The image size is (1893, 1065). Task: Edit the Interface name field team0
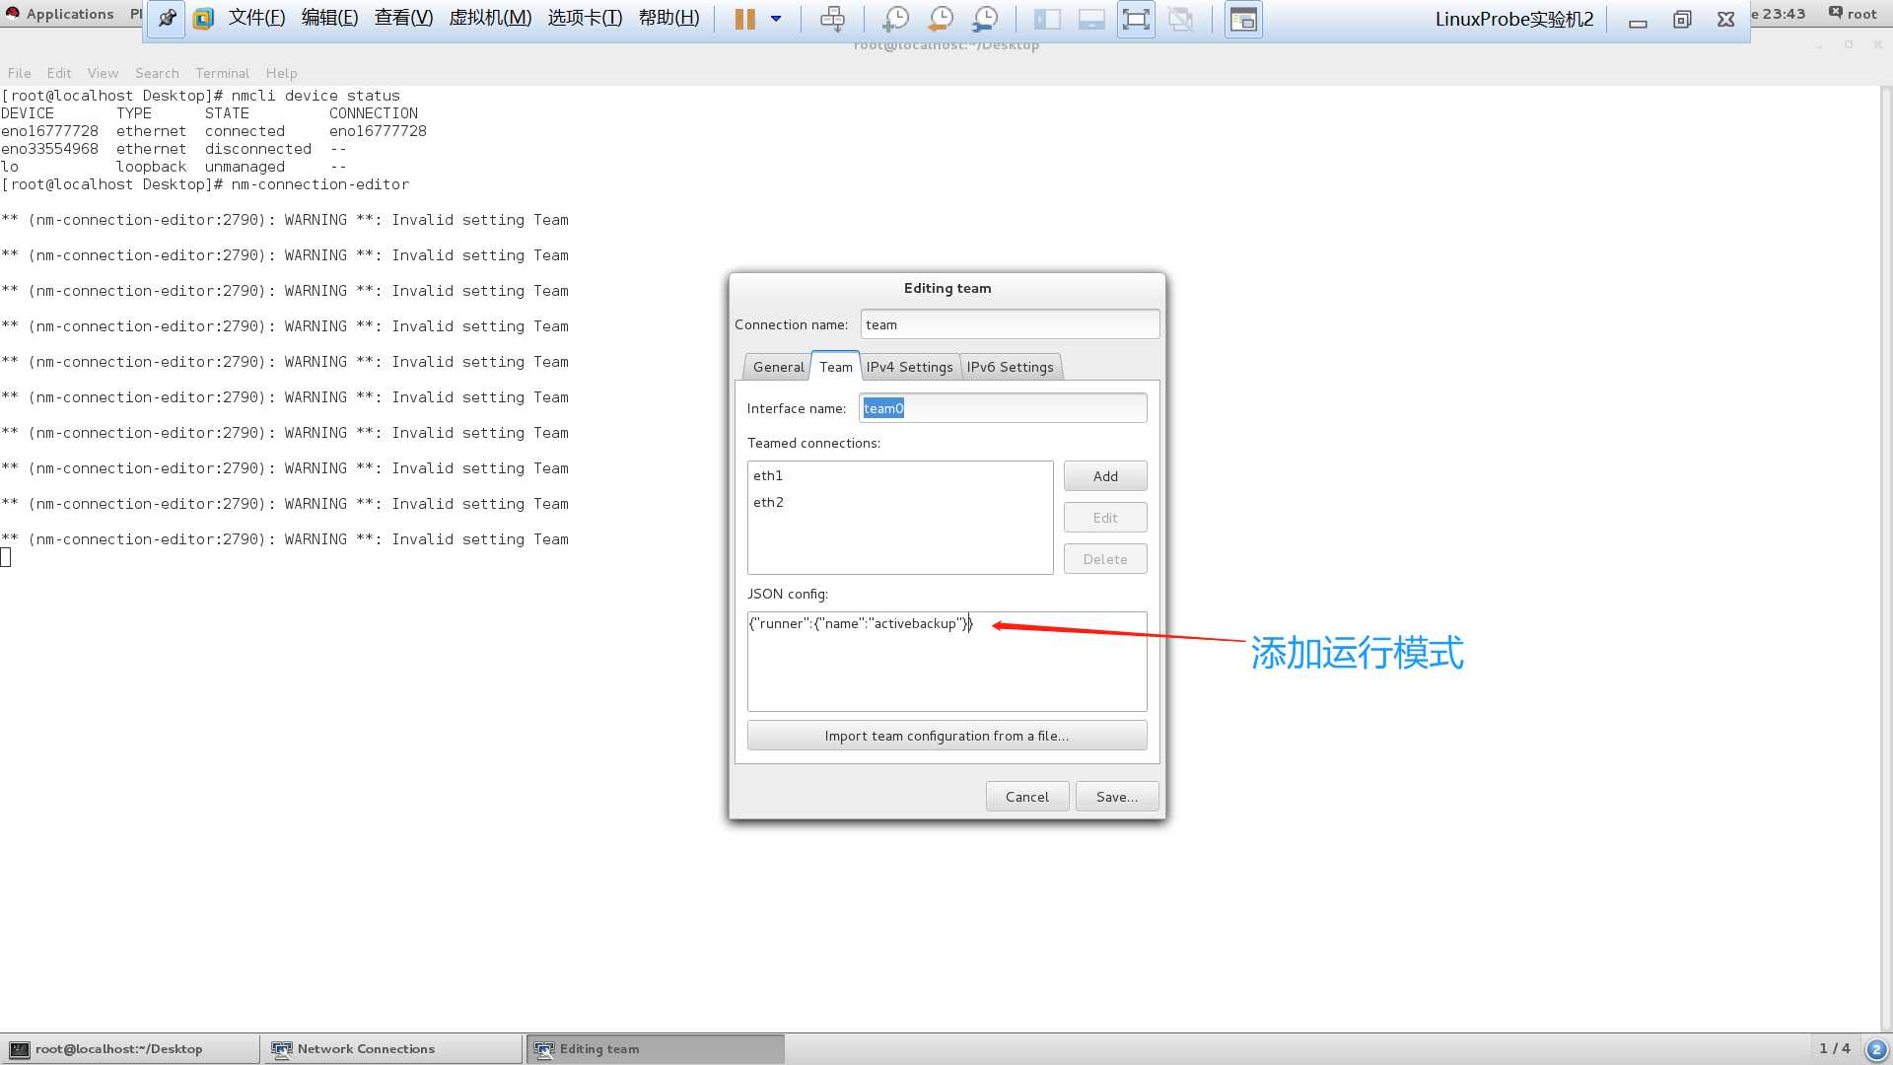click(1003, 408)
